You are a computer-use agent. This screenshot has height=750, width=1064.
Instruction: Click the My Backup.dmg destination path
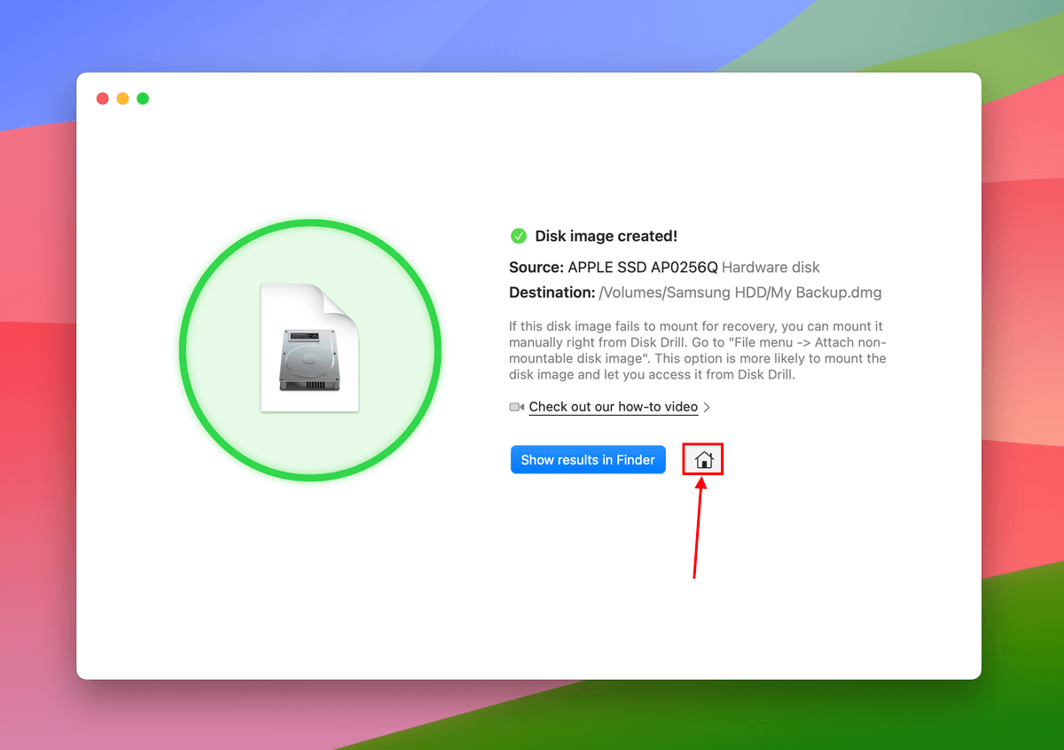point(740,293)
